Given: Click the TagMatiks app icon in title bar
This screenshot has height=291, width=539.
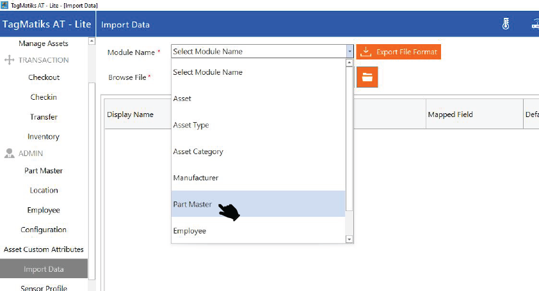Looking at the screenshot, I should point(5,4).
